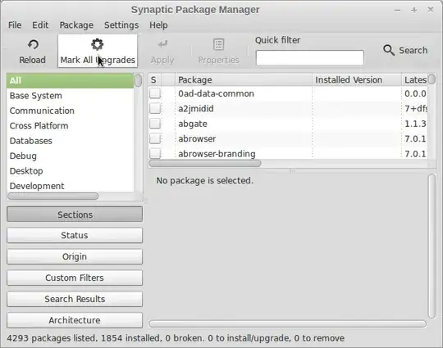Open the Edit menu
This screenshot has height=348, width=443.
click(x=40, y=25)
